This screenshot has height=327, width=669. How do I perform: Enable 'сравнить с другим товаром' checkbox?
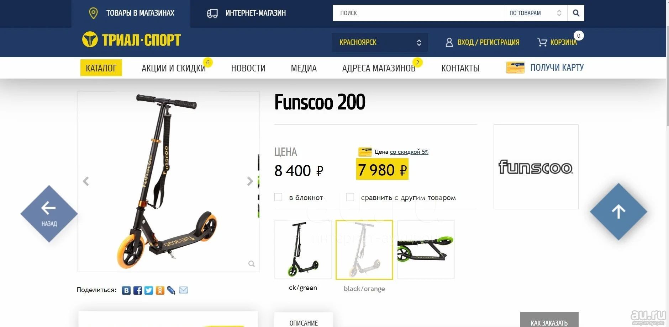pyautogui.click(x=350, y=197)
